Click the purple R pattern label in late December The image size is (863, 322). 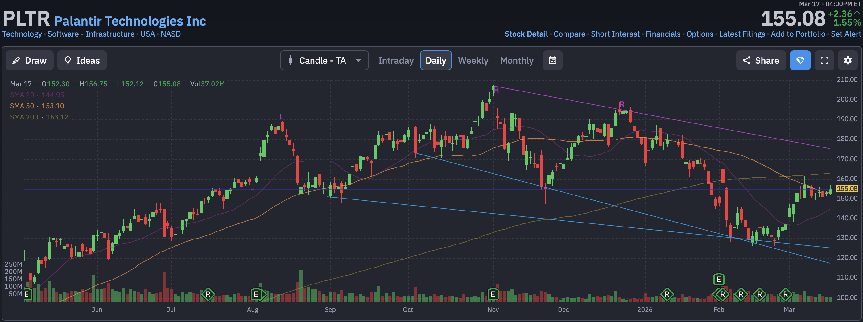click(x=622, y=104)
